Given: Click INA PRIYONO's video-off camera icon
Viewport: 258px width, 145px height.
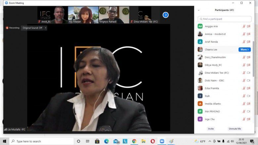Looking at the screenshot, I should point(249,112).
